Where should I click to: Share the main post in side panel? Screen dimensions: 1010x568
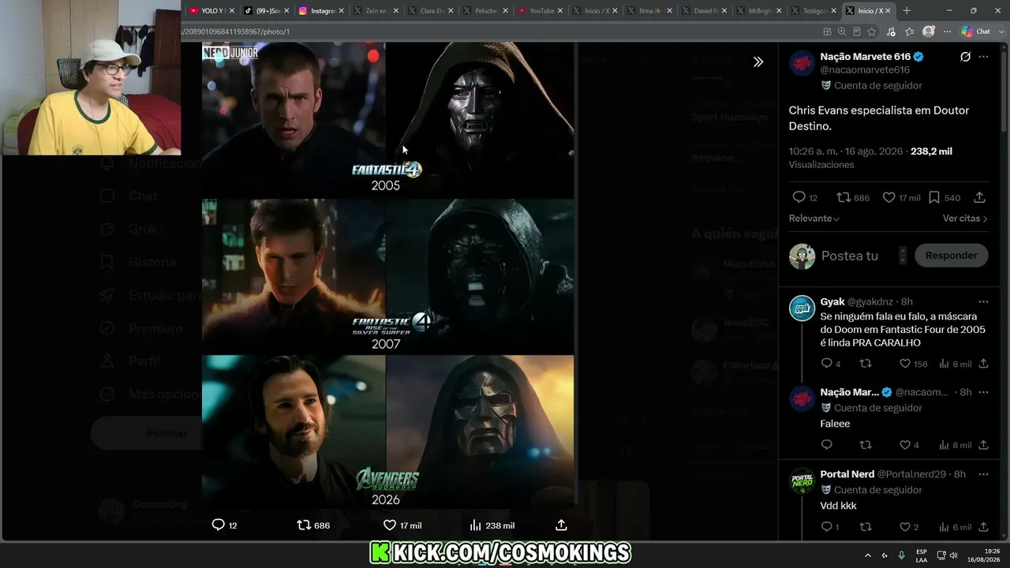pyautogui.click(x=979, y=197)
